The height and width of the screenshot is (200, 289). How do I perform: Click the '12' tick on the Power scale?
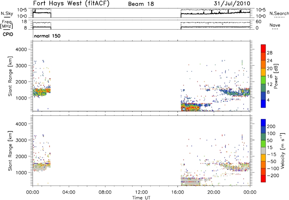point(269,84)
